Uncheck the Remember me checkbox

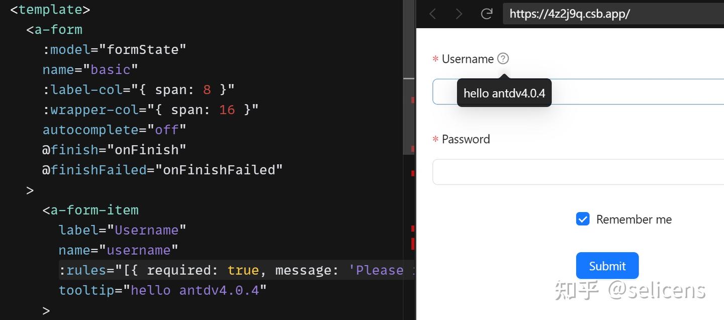point(583,219)
